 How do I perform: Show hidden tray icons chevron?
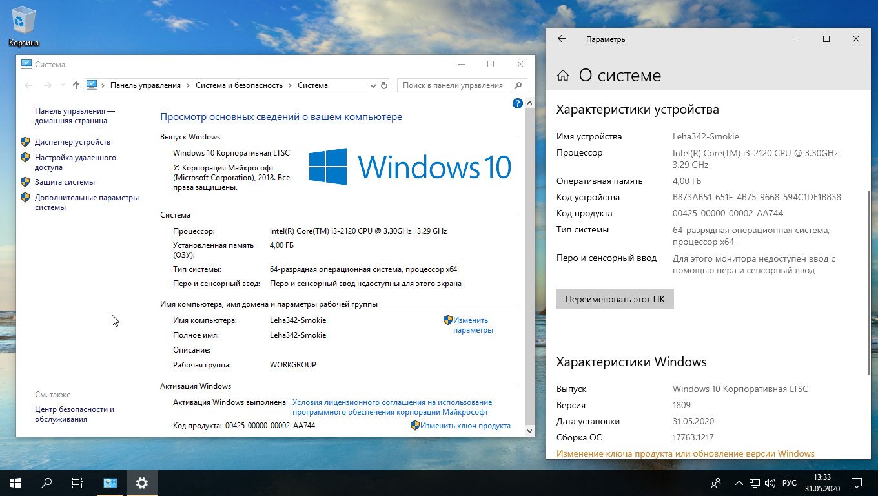(x=739, y=482)
